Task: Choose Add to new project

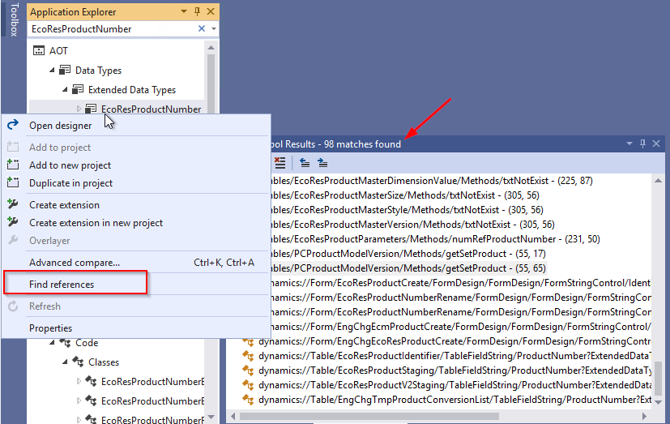Action: click(70, 165)
